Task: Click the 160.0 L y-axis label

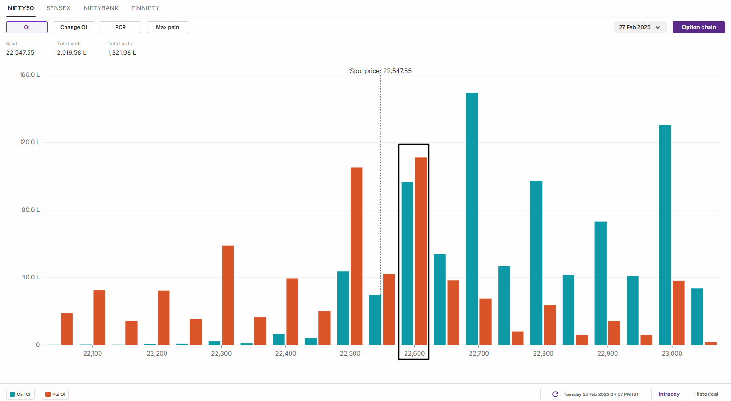Action: point(29,74)
